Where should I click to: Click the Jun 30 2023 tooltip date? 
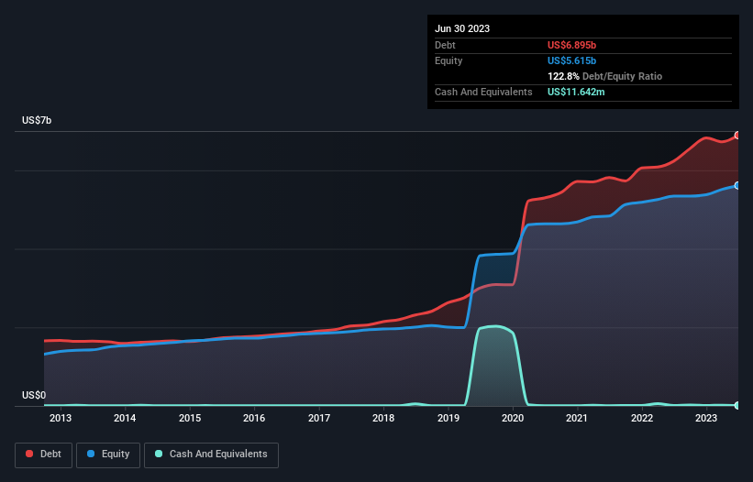tap(462, 28)
